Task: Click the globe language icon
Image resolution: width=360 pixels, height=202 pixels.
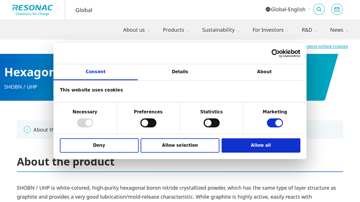Action: pos(268,9)
